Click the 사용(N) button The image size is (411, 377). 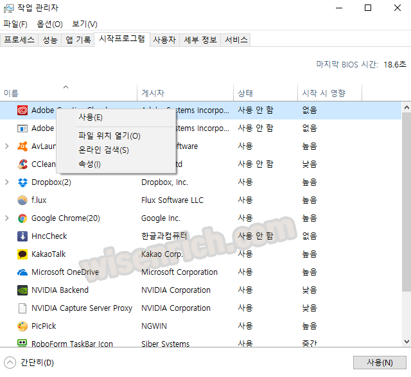(380, 363)
